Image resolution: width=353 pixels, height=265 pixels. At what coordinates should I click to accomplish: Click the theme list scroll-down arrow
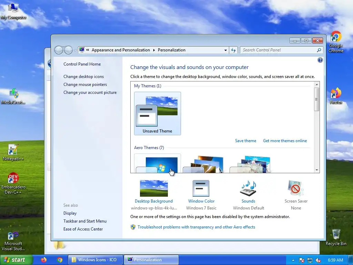[x=317, y=170]
